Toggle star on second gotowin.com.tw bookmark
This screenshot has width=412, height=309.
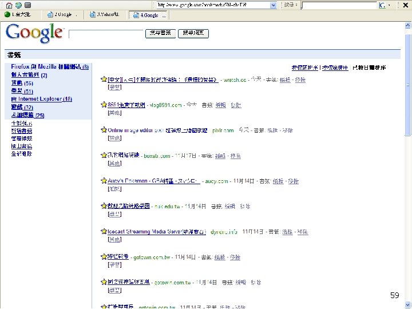pyautogui.click(x=104, y=282)
